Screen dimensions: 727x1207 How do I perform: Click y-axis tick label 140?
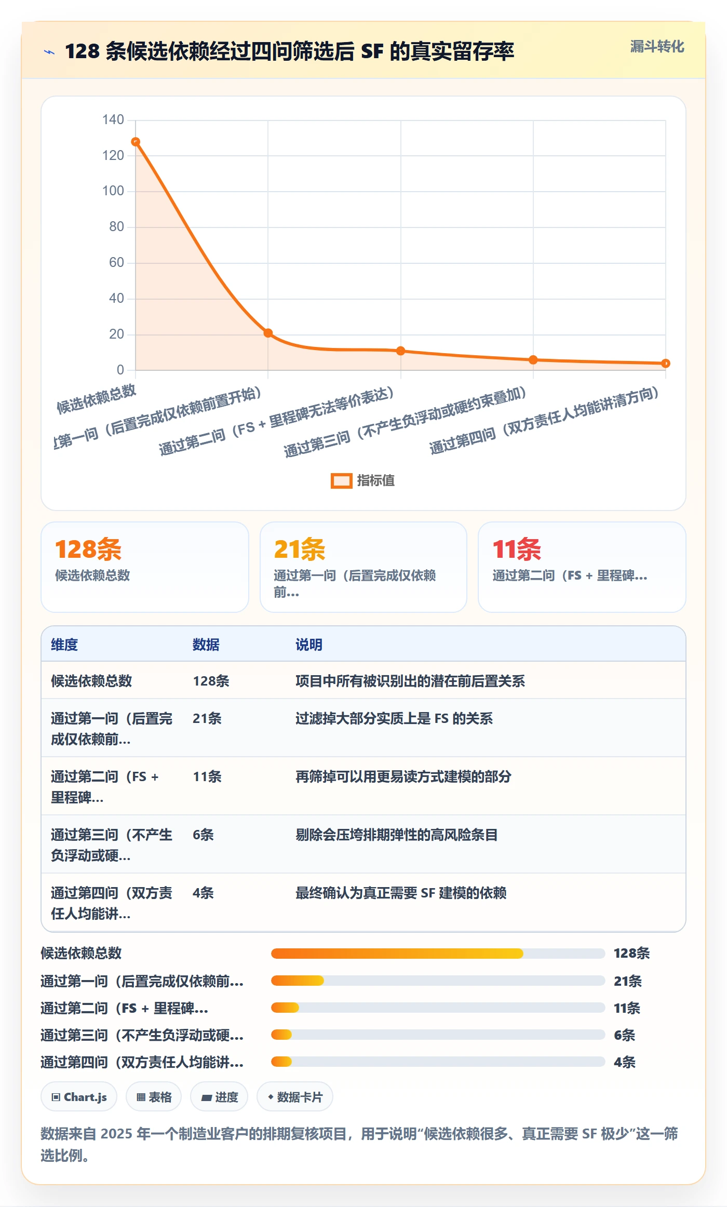click(x=113, y=120)
